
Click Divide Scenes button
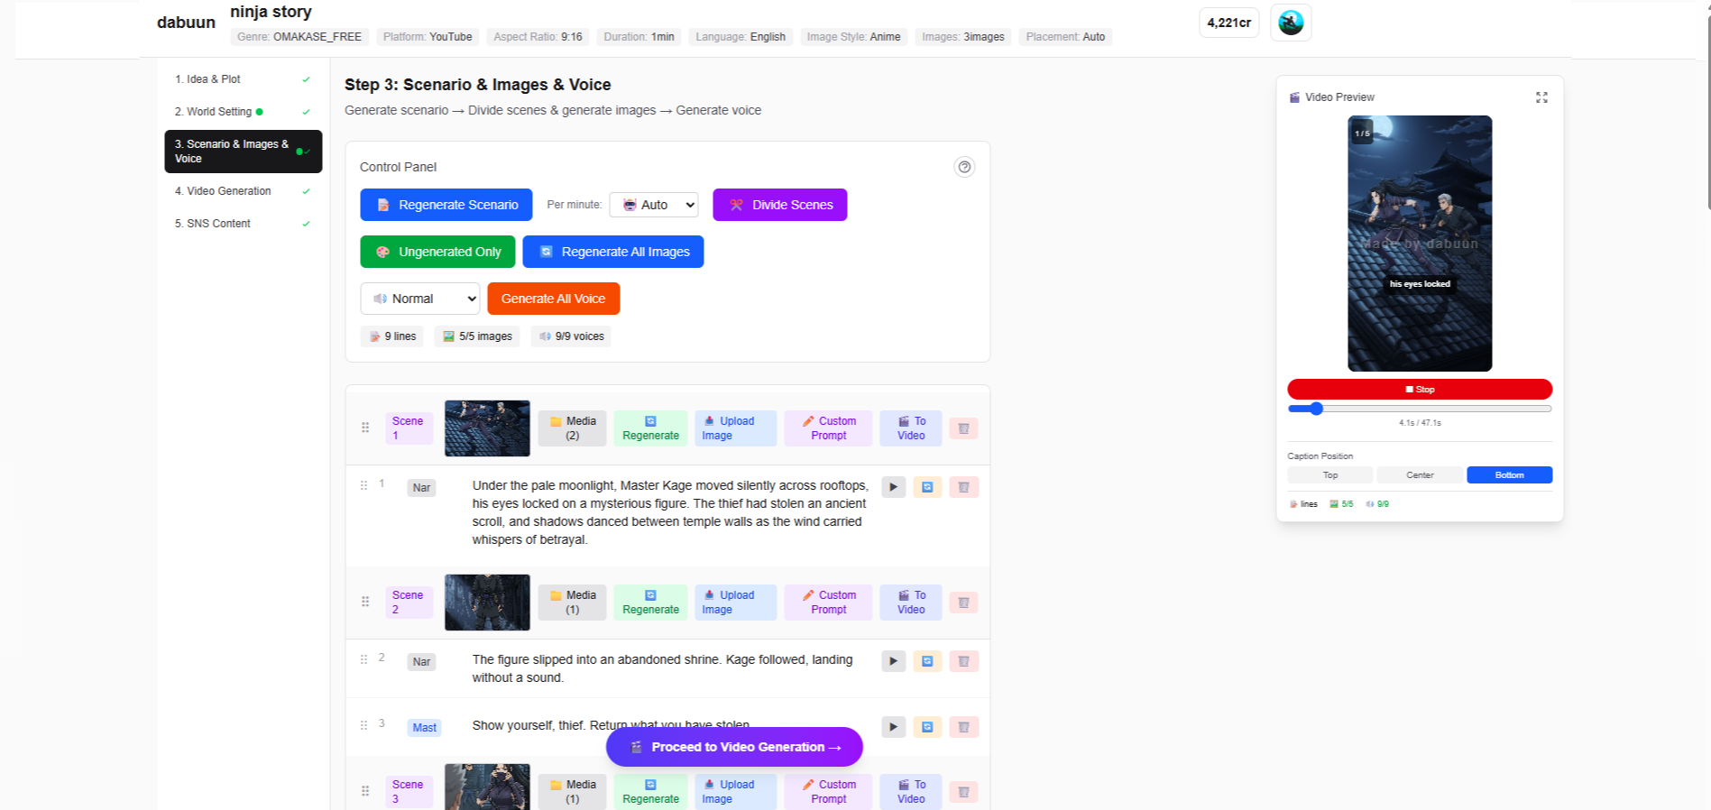pos(780,205)
